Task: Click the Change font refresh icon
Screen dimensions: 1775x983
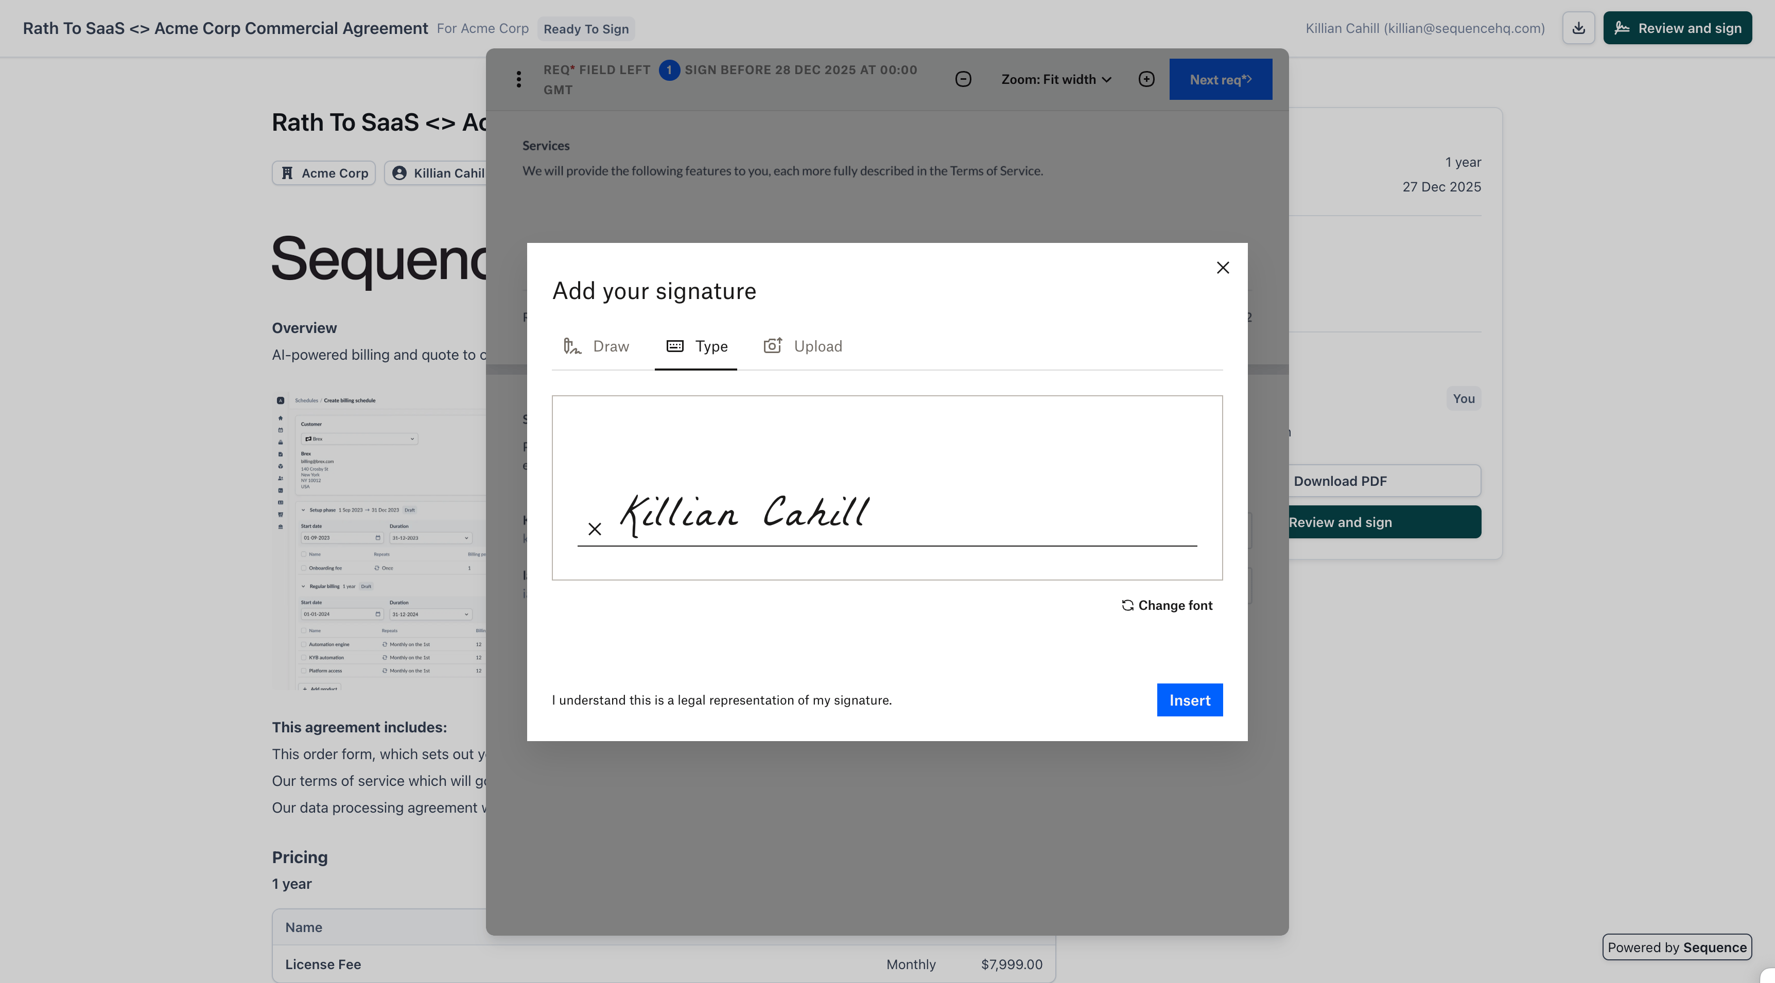Action: (x=1127, y=605)
